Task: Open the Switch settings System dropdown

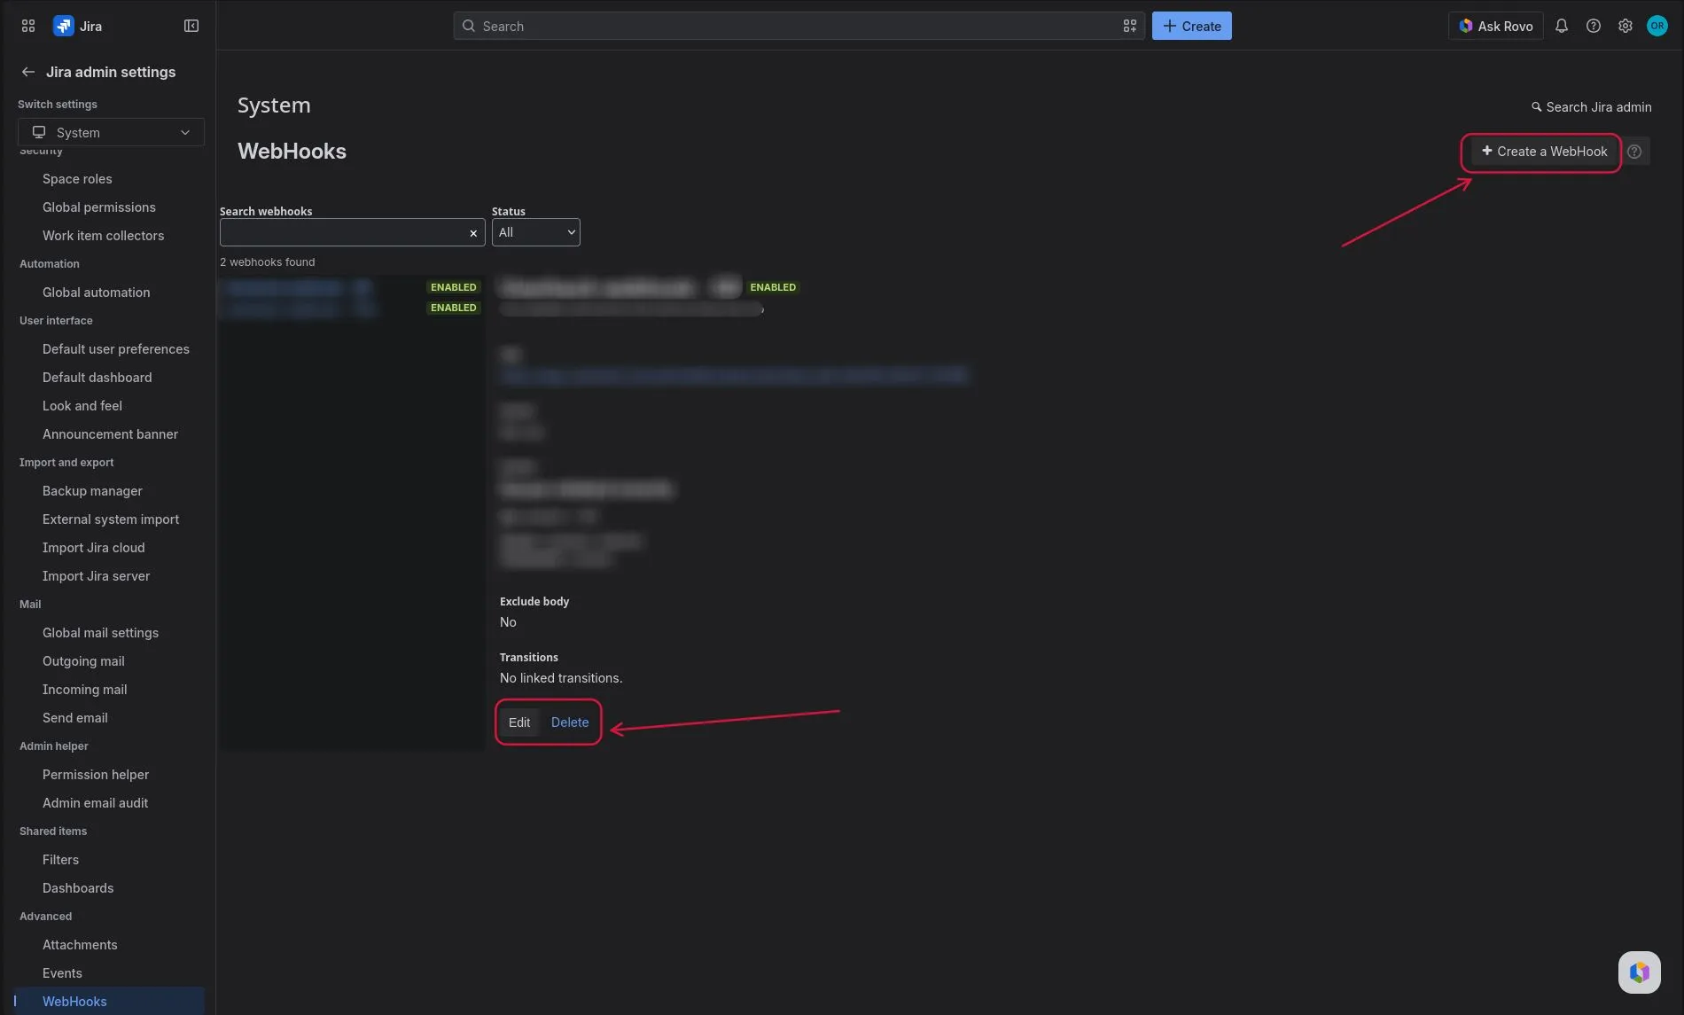Action: point(111,132)
